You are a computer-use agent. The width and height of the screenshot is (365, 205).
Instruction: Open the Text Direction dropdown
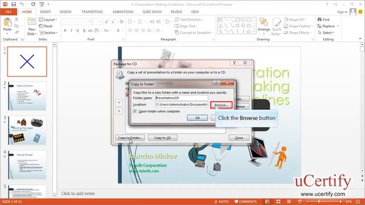pyautogui.click(x=189, y=19)
